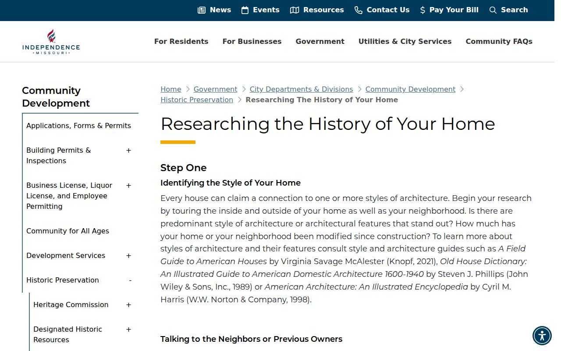Image resolution: width=561 pixels, height=351 pixels.
Task: Open the accessibility widget icon
Action: [542, 336]
